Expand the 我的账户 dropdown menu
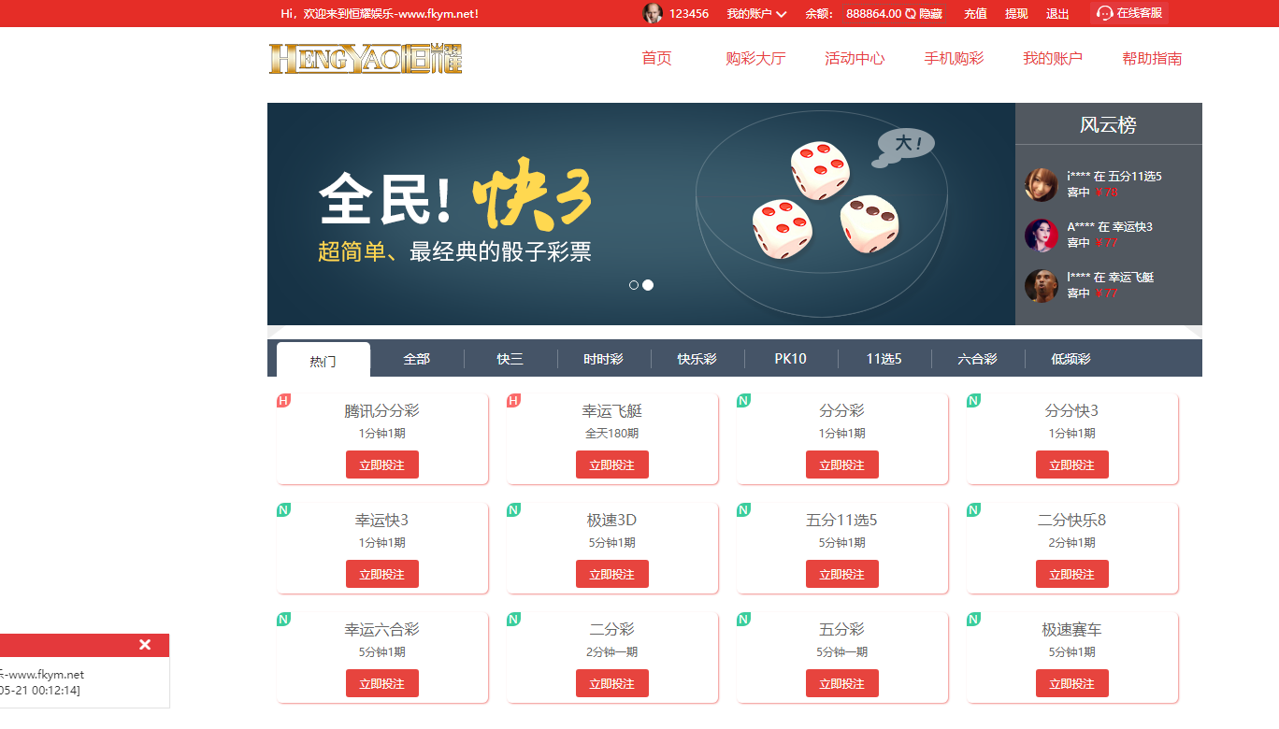 click(754, 13)
